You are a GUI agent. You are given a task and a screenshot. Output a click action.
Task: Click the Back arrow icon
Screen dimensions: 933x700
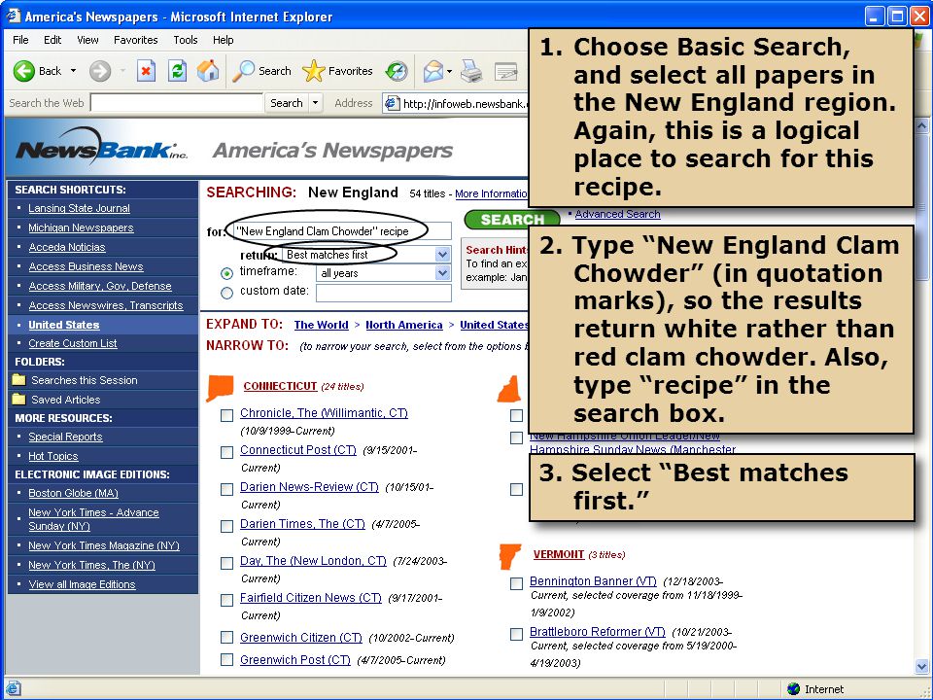23,71
